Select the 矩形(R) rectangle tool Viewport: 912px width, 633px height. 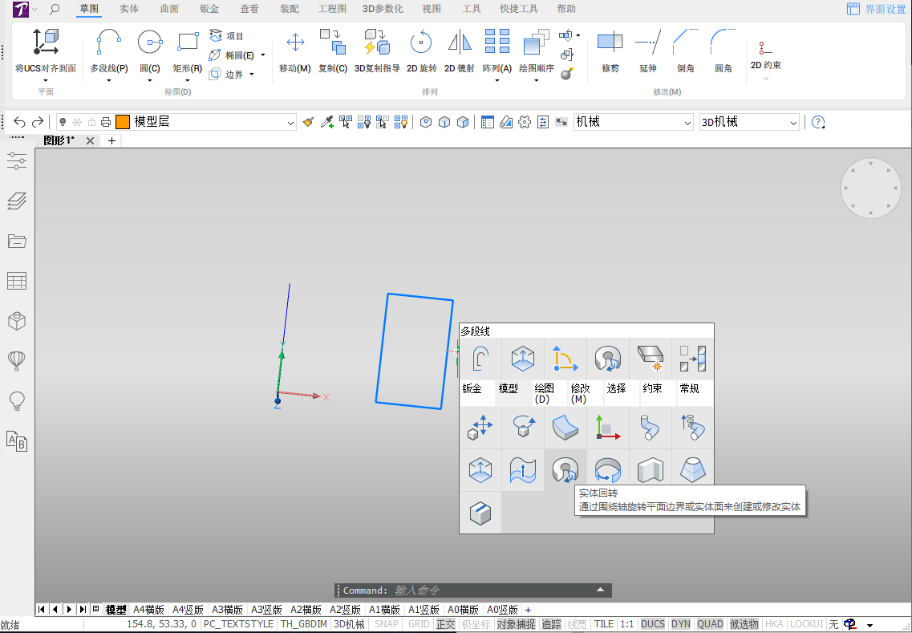click(x=187, y=43)
